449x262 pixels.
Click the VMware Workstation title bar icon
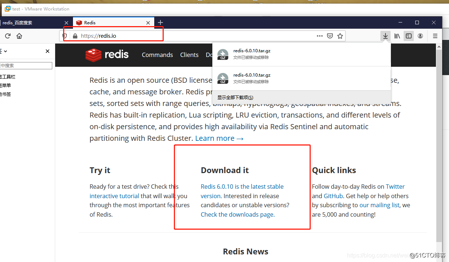click(x=7, y=9)
